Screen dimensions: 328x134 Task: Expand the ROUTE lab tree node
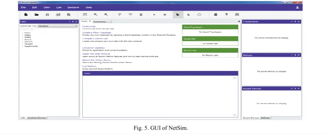pos(22,40)
